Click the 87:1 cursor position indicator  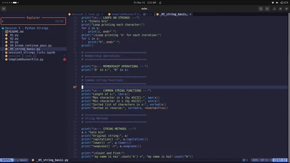click(264, 160)
